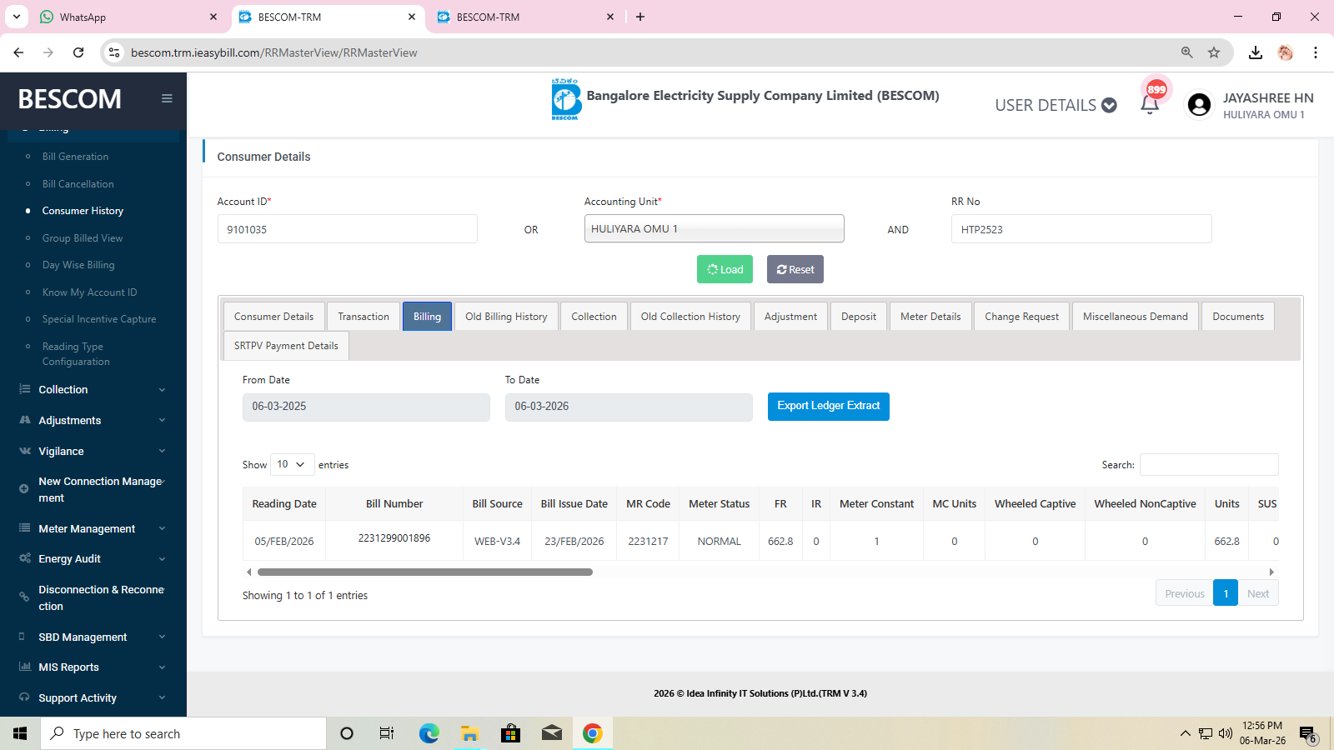Switch to the Consumer Details tab
This screenshot has width=1334, height=750.
tap(273, 317)
